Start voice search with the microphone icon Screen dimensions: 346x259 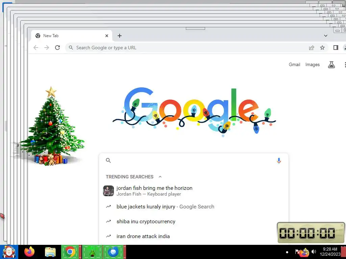(x=279, y=161)
